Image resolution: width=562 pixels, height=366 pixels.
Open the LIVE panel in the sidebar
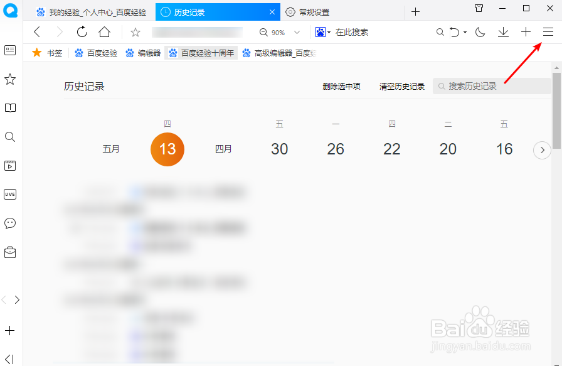[10, 194]
